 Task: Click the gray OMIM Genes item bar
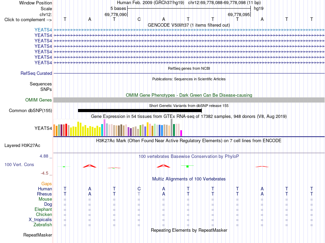(x=189, y=100)
